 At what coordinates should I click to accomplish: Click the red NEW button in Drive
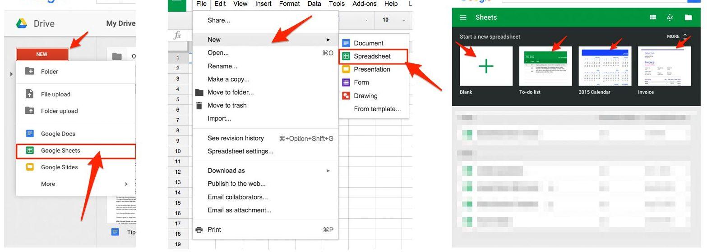42,54
